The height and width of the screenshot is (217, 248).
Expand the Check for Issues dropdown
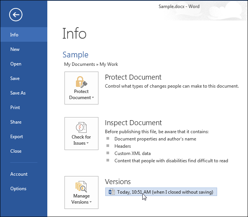81,133
